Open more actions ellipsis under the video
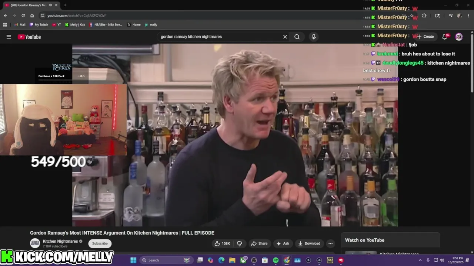This screenshot has height=266, width=474. (x=330, y=243)
